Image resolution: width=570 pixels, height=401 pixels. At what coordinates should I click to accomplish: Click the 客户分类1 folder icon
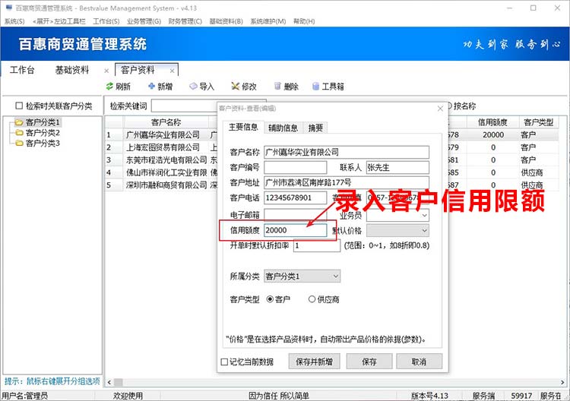tap(19, 122)
